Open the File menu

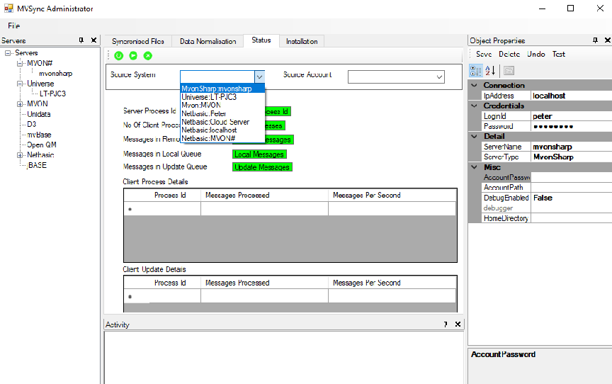point(13,26)
